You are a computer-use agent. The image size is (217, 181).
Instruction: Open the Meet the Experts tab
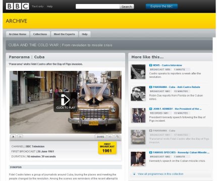pos(65,34)
